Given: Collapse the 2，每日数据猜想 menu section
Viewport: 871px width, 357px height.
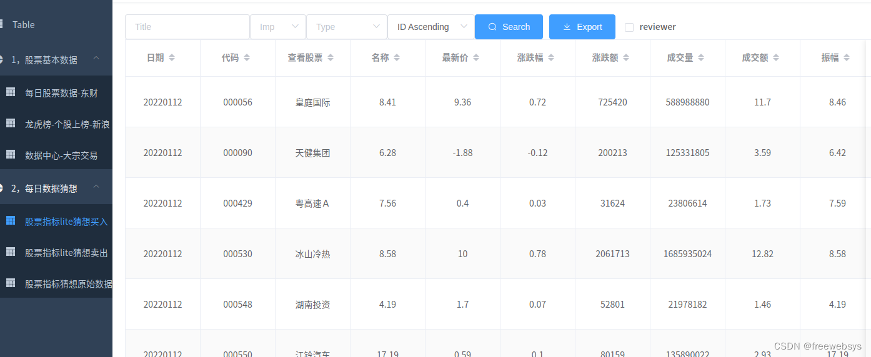Looking at the screenshot, I should click(56, 188).
